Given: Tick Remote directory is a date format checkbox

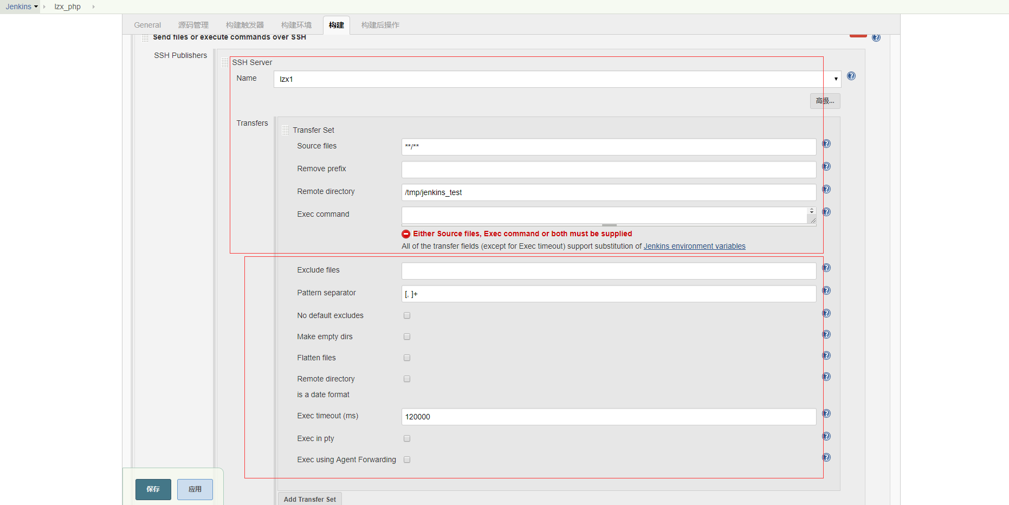Looking at the screenshot, I should coord(407,379).
